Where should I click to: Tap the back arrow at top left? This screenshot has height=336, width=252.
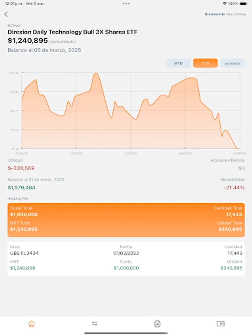pyautogui.click(x=6, y=14)
